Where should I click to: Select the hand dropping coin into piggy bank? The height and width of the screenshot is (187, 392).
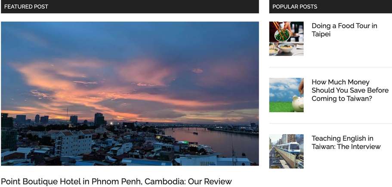[286, 95]
